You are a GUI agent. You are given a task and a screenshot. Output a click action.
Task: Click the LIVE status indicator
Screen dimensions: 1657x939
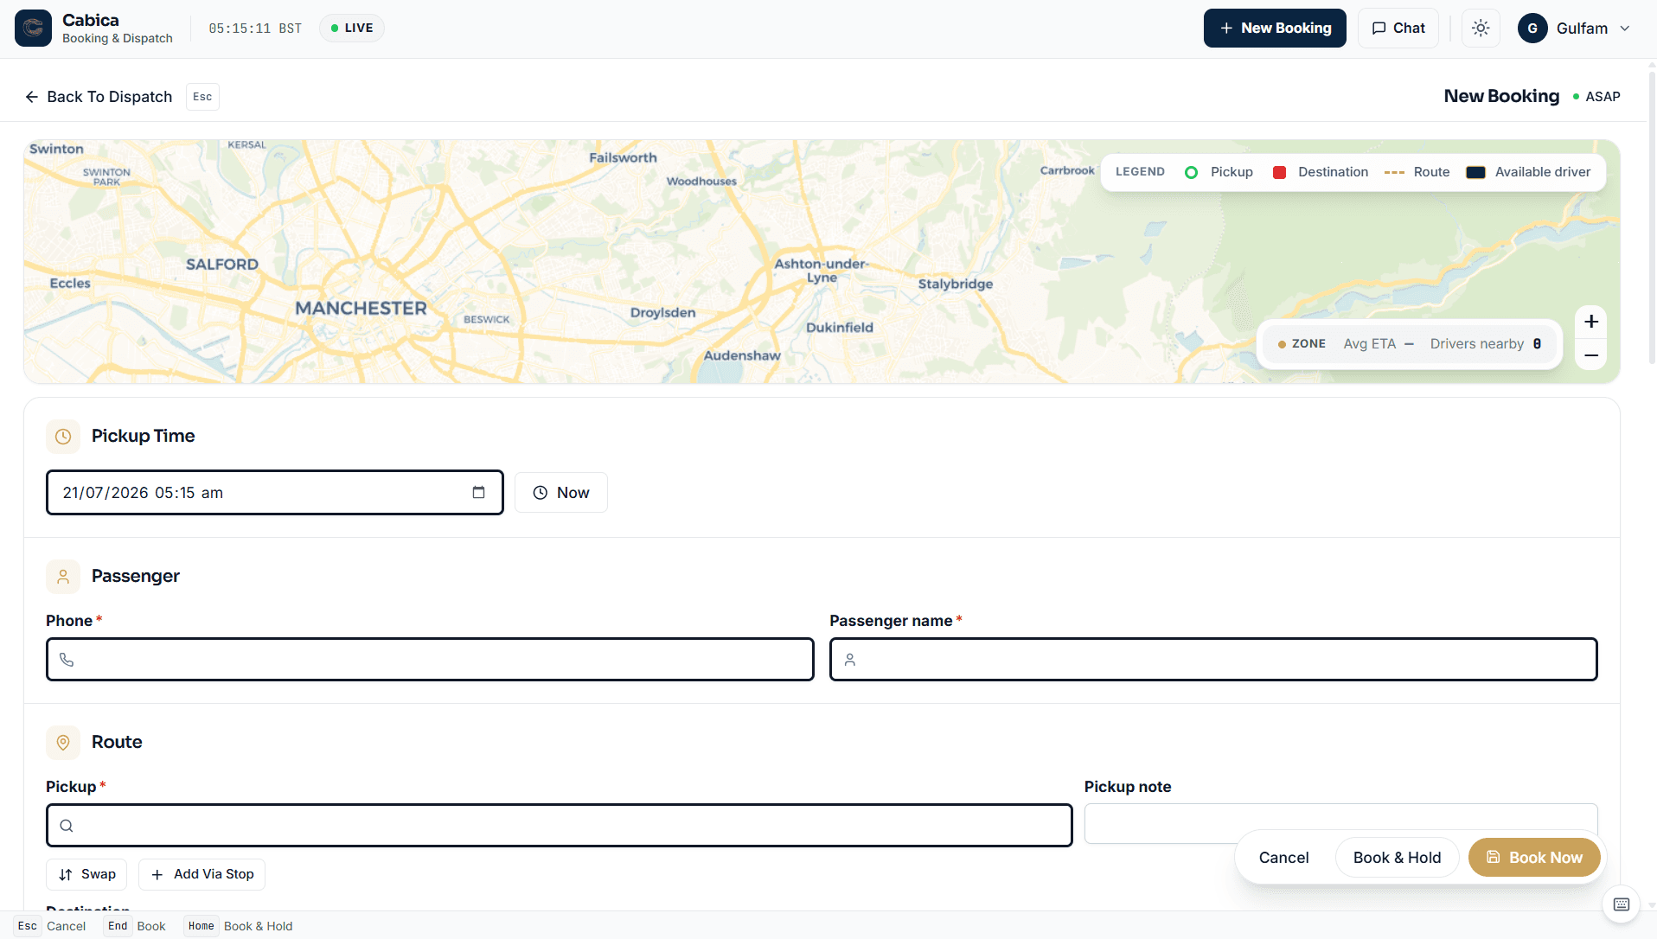pyautogui.click(x=352, y=29)
